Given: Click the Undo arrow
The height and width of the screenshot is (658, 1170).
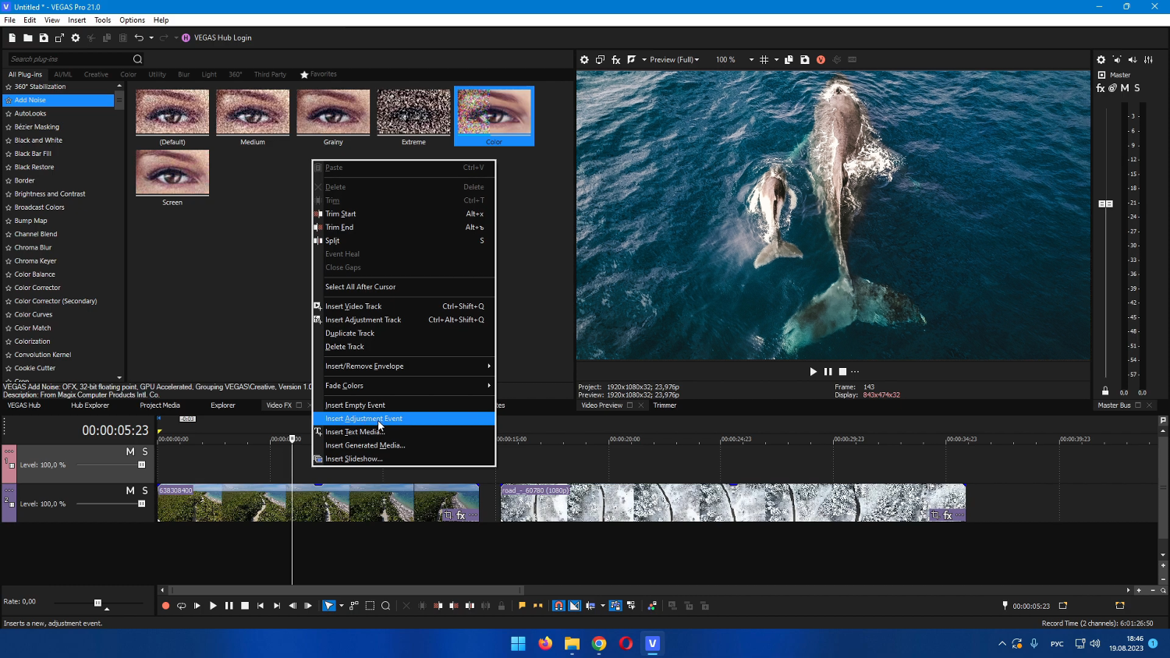Looking at the screenshot, I should [x=139, y=37].
